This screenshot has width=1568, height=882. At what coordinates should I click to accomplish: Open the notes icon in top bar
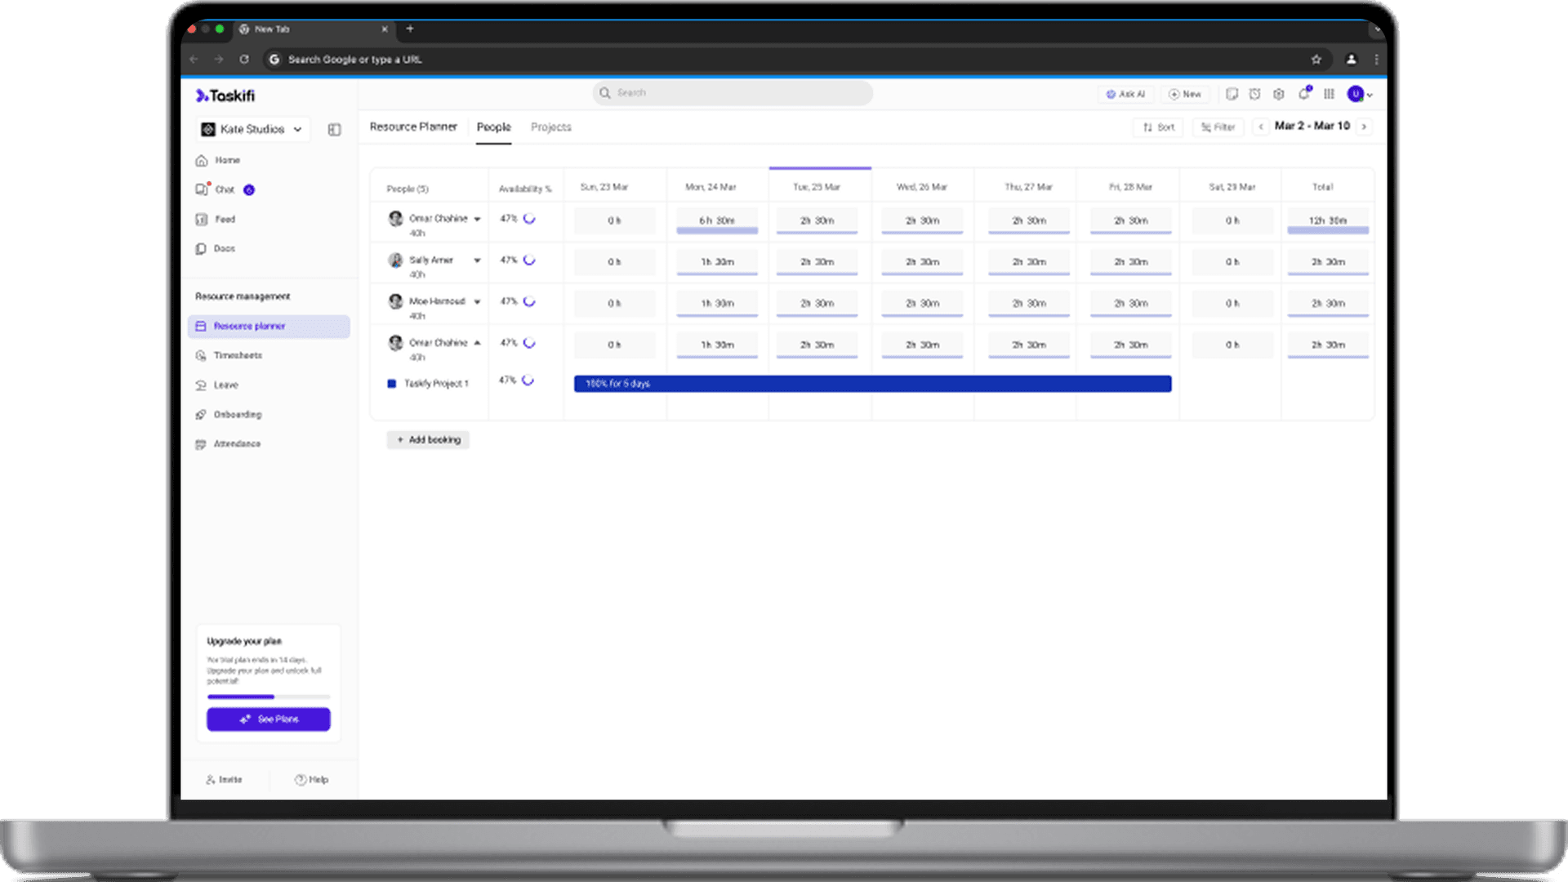click(x=1232, y=94)
